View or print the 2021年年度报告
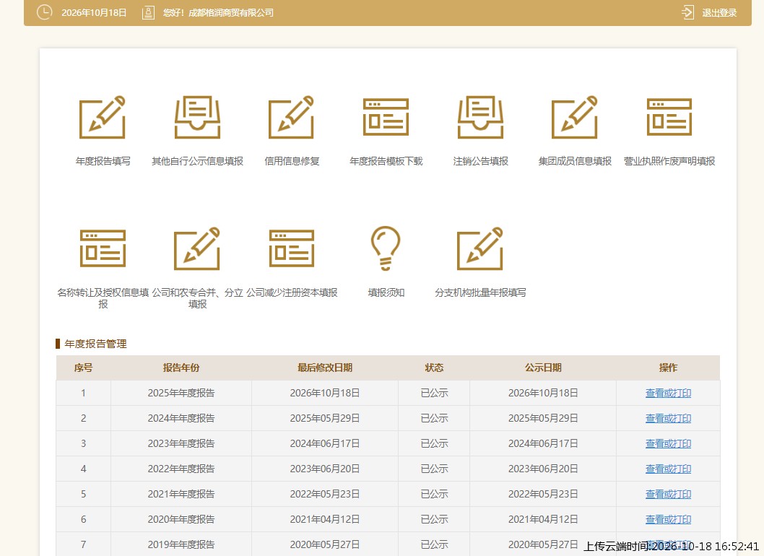Screen dimensions: 764x556 coord(668,494)
